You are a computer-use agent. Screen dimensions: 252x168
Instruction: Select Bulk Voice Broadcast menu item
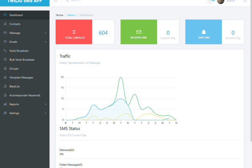click(x=25, y=60)
